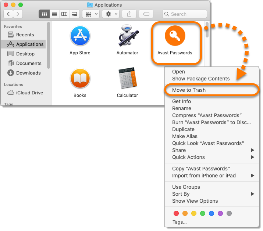Expand the Quick Actions submenu
This screenshot has height=231, width=263.
[212, 157]
